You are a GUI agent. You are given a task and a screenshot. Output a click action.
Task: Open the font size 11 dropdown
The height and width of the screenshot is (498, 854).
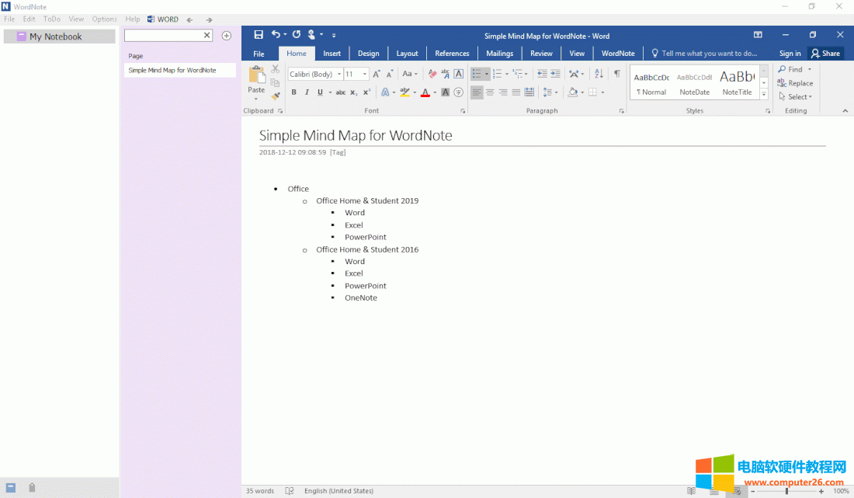365,75
